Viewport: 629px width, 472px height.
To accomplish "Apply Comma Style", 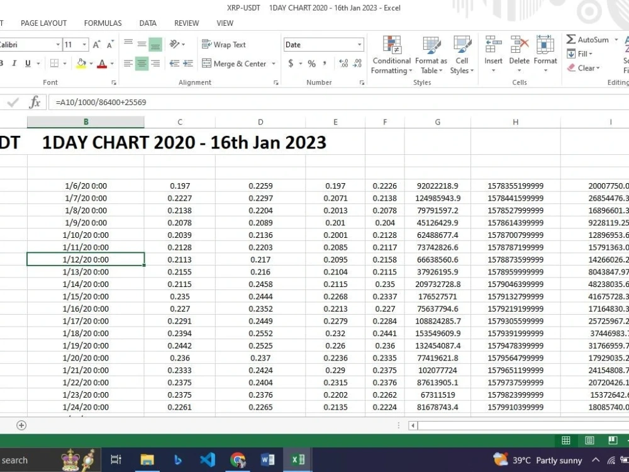I will point(324,64).
